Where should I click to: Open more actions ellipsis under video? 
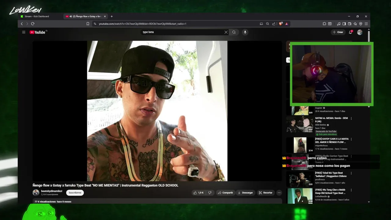pos(279,193)
